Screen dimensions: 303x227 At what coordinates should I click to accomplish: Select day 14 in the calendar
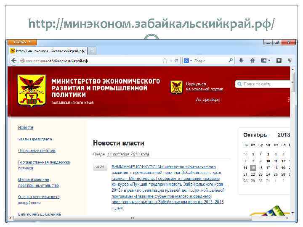(x=245, y=168)
